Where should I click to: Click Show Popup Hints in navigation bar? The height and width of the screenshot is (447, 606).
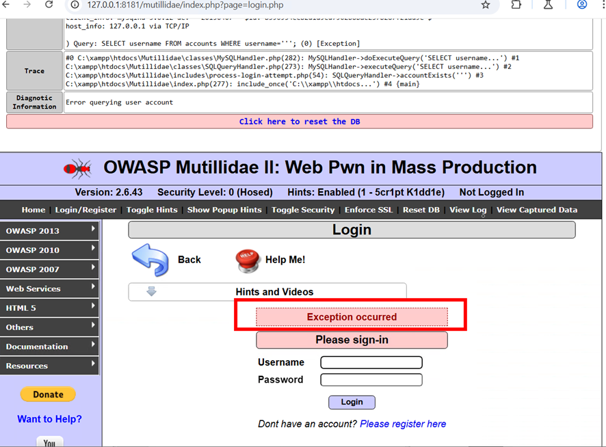point(224,210)
